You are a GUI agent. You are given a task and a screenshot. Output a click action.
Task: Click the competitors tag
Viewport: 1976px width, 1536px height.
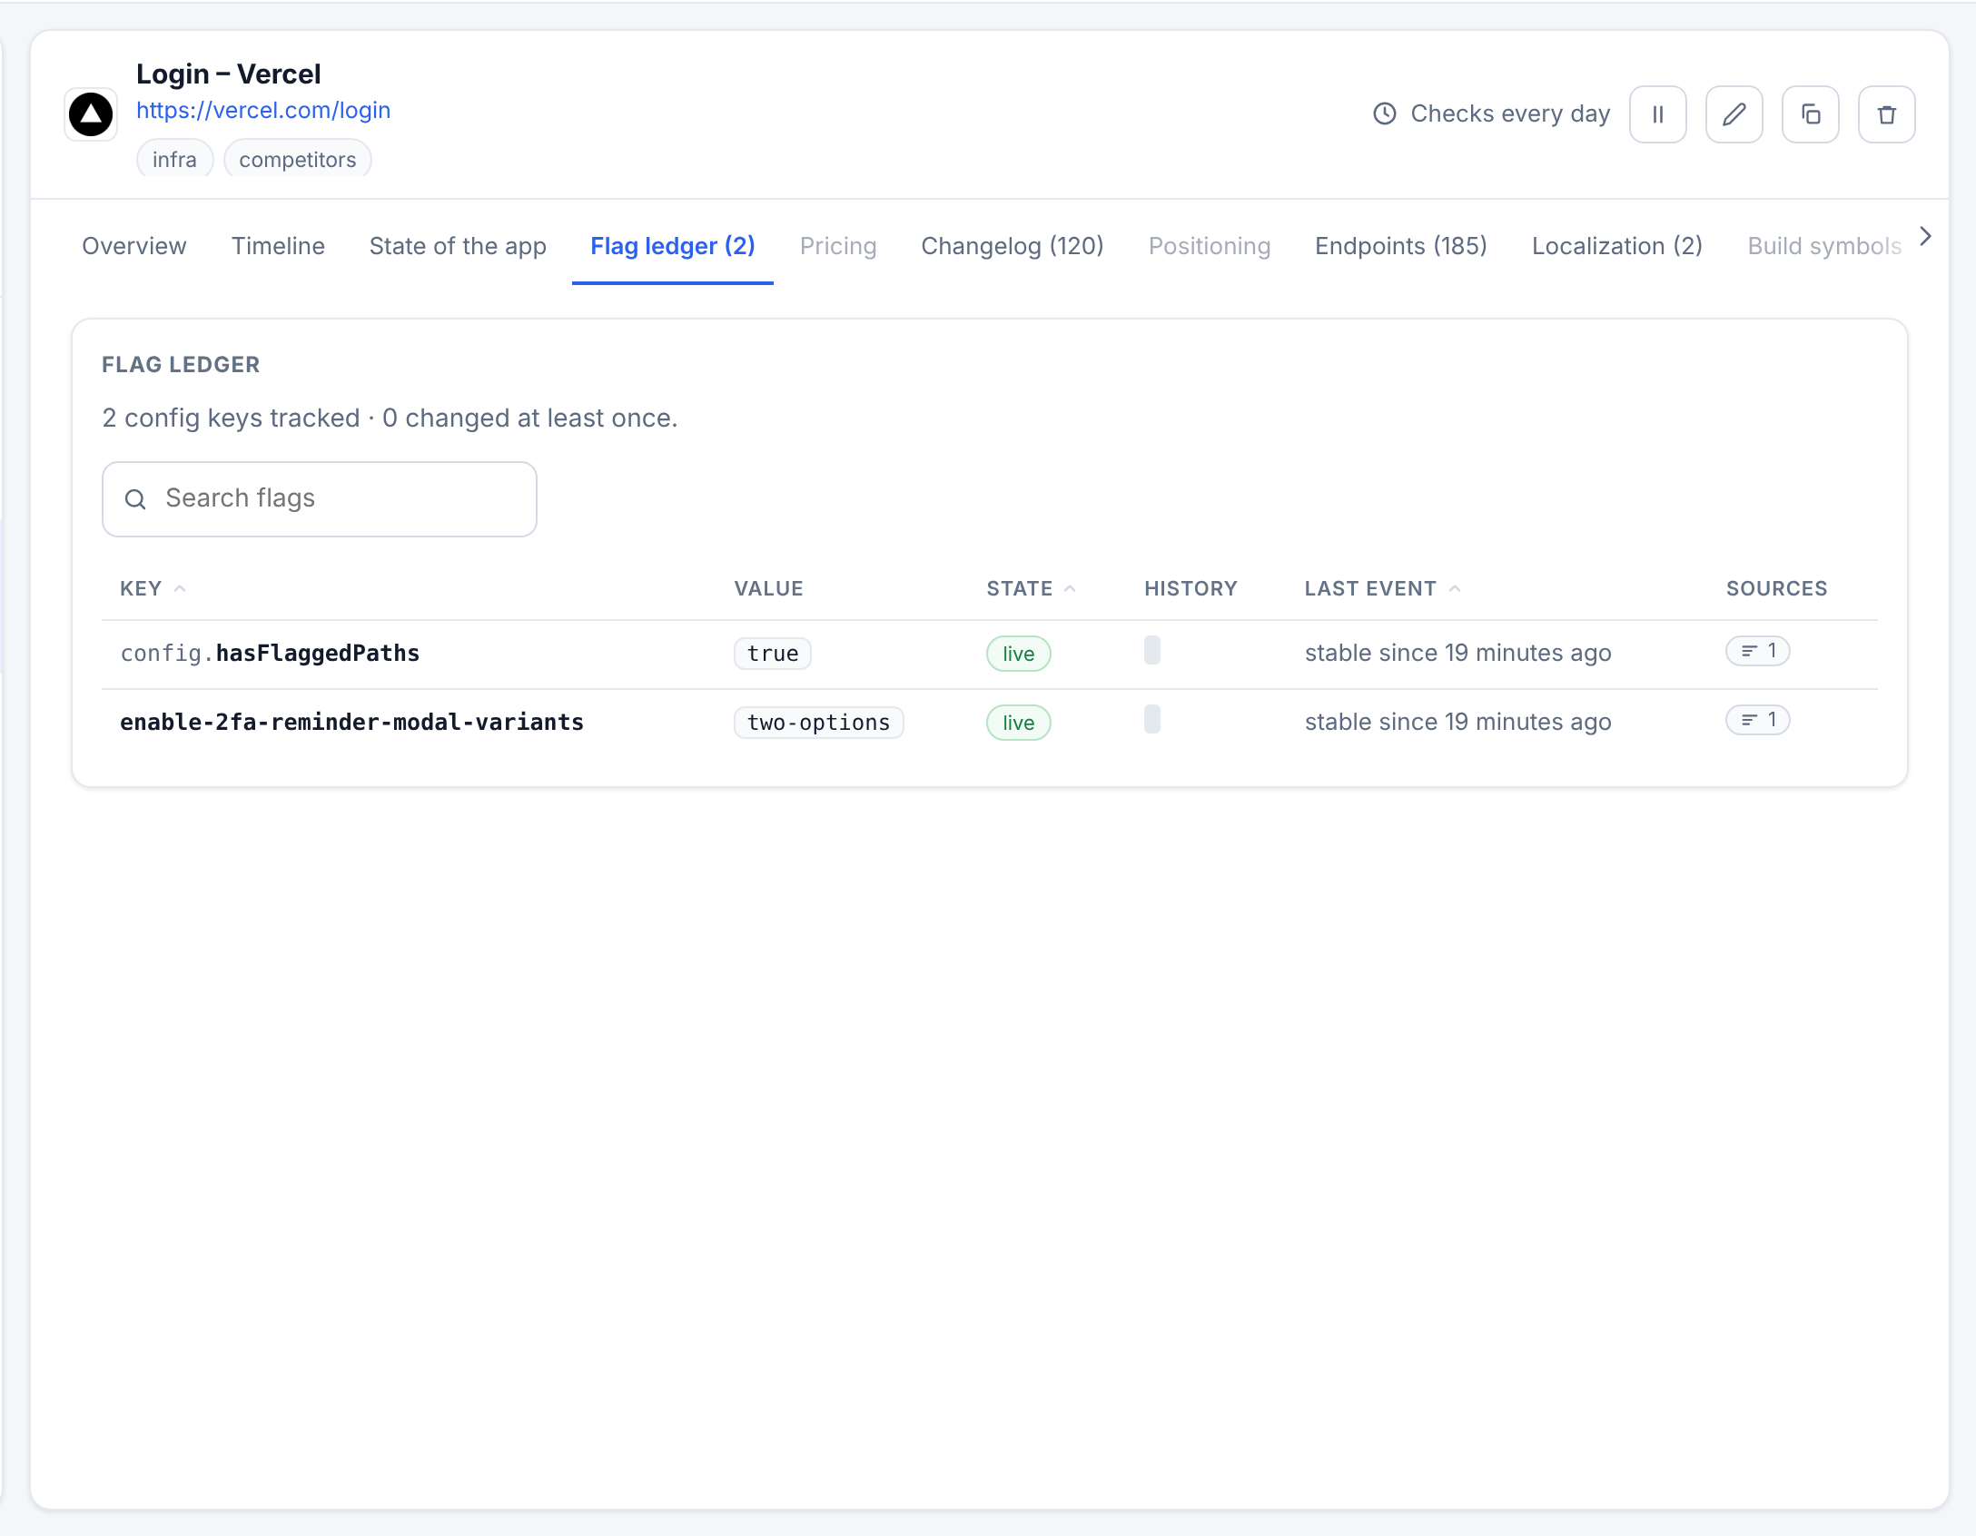(298, 159)
